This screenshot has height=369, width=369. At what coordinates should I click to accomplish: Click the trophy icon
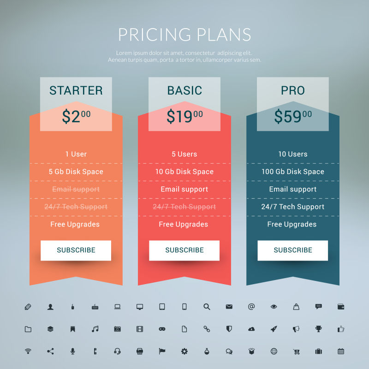click(x=318, y=329)
